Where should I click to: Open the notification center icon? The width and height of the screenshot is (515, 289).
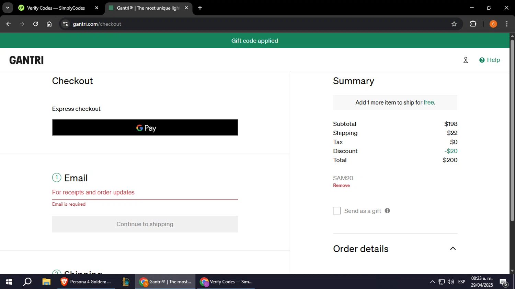[x=504, y=282]
